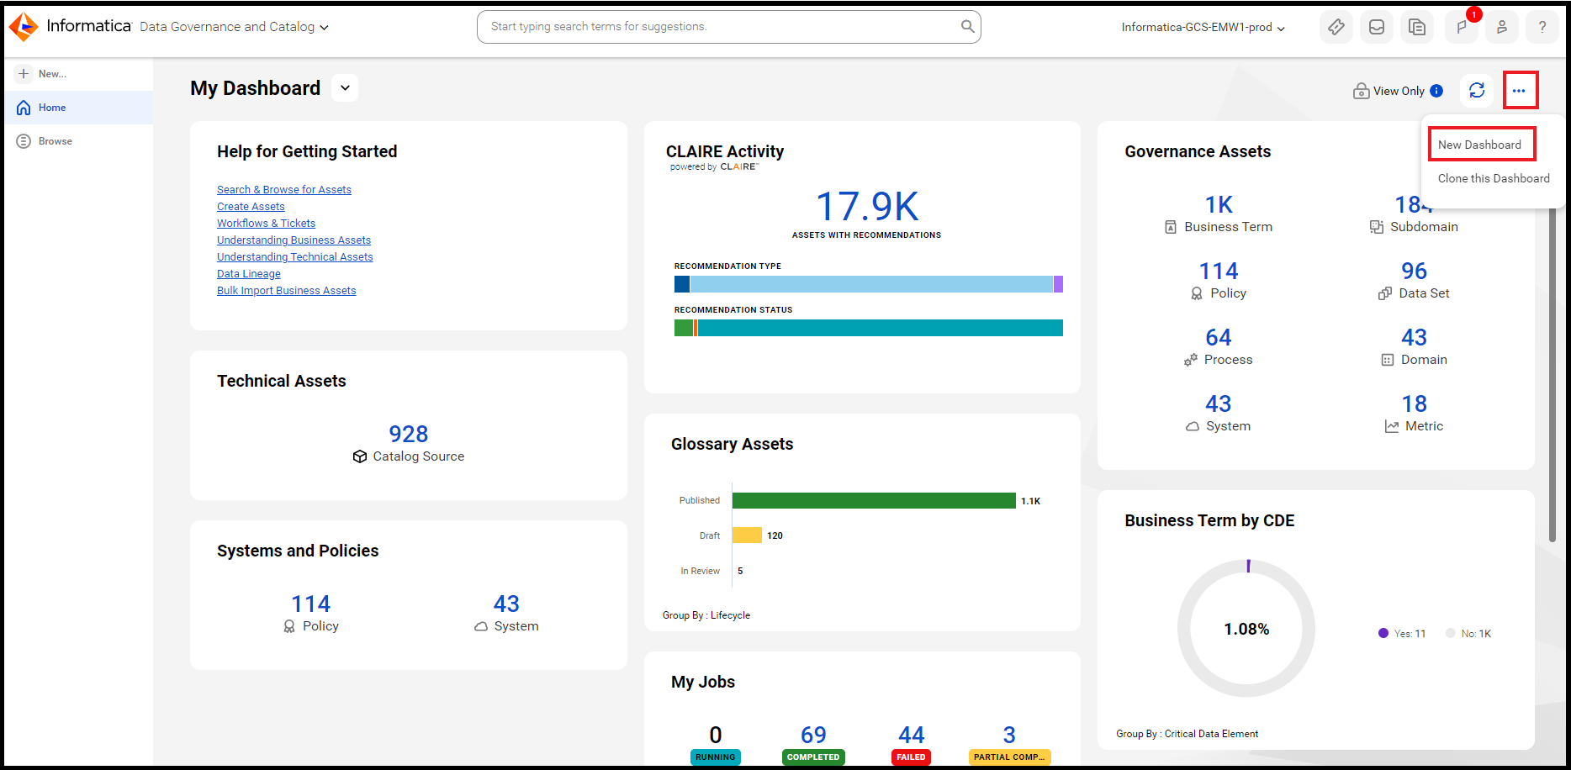Click the New plus icon
This screenshot has height=770, width=1571.
click(24, 74)
